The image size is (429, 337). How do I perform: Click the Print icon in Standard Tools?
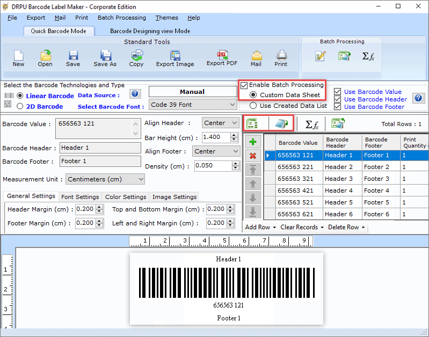pyautogui.click(x=281, y=55)
